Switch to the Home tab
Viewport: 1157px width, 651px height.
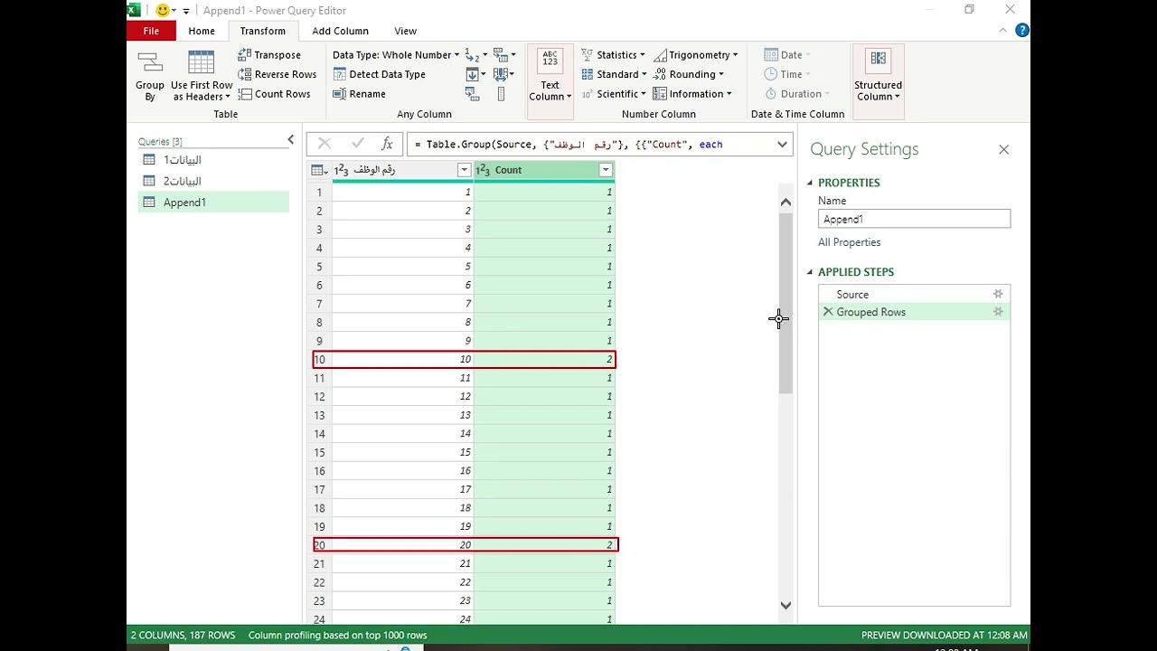click(202, 31)
